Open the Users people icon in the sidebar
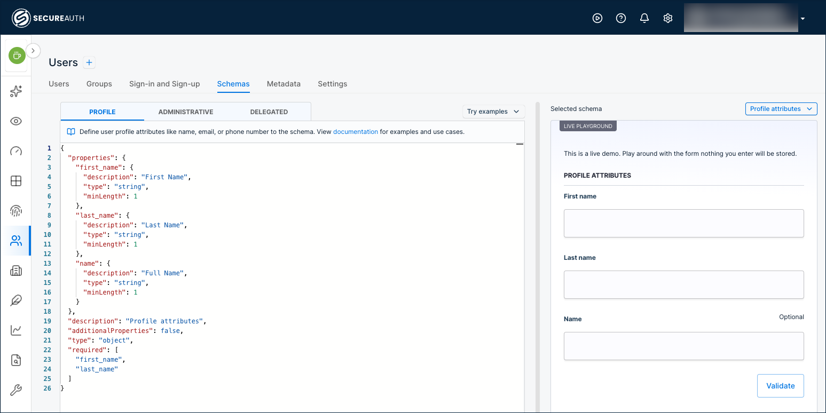The width and height of the screenshot is (826, 413). [x=16, y=241]
